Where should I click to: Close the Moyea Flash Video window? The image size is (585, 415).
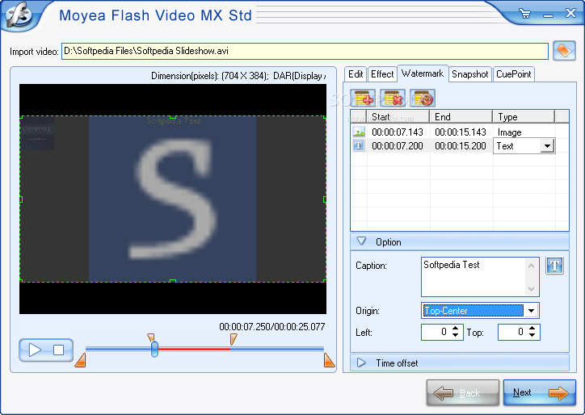[x=570, y=14]
